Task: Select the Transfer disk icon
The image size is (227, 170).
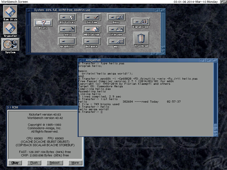Action: coord(10,29)
